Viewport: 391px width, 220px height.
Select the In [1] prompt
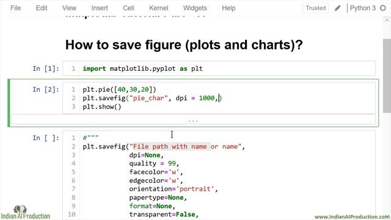pyautogui.click(x=46, y=68)
